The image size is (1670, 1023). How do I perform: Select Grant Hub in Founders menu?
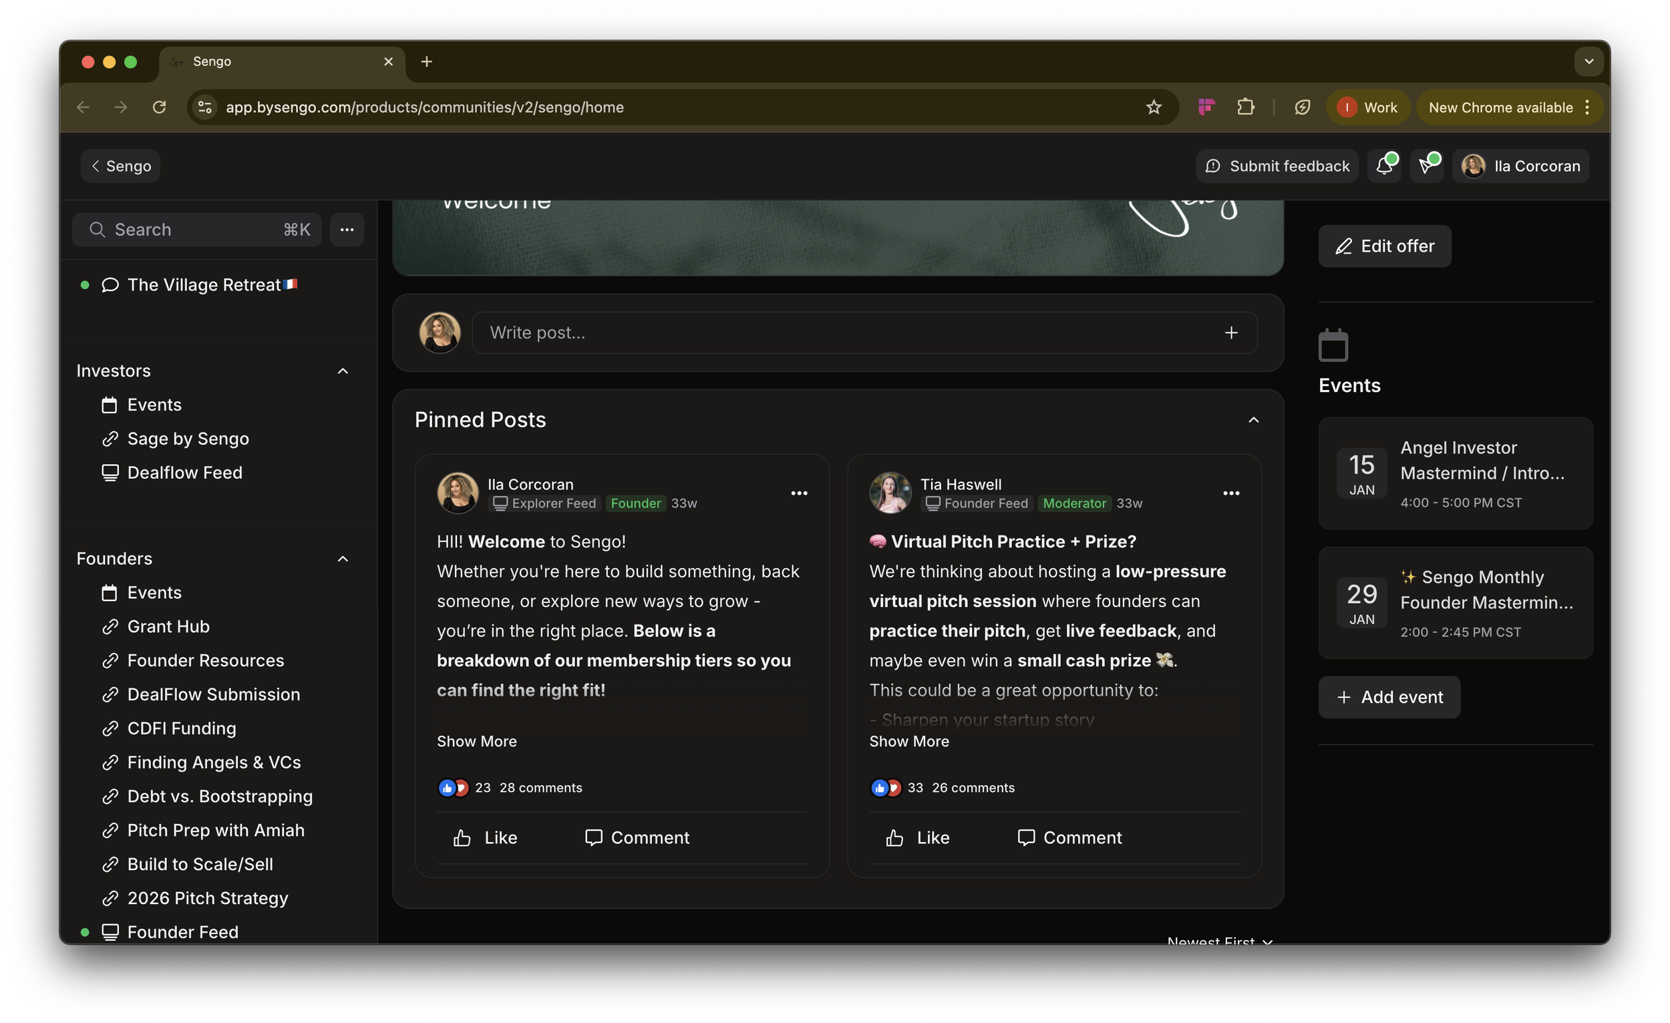click(x=168, y=626)
